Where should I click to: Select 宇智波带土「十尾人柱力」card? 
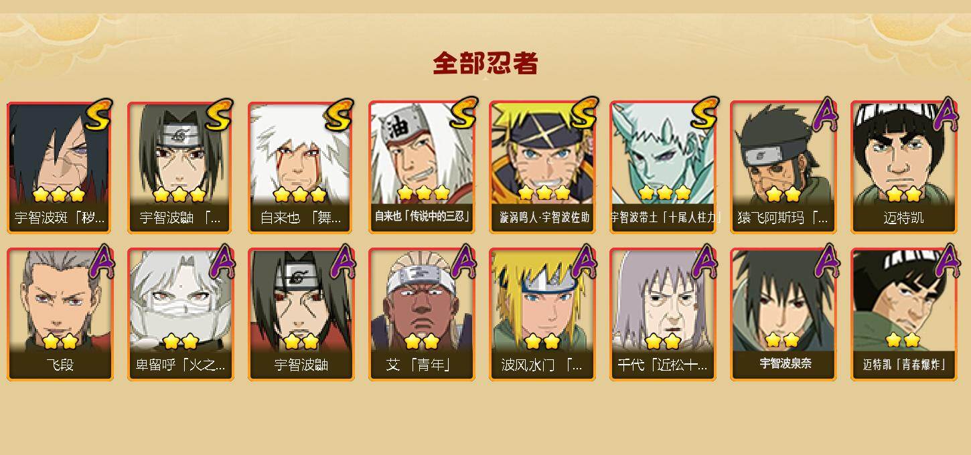[x=663, y=167]
